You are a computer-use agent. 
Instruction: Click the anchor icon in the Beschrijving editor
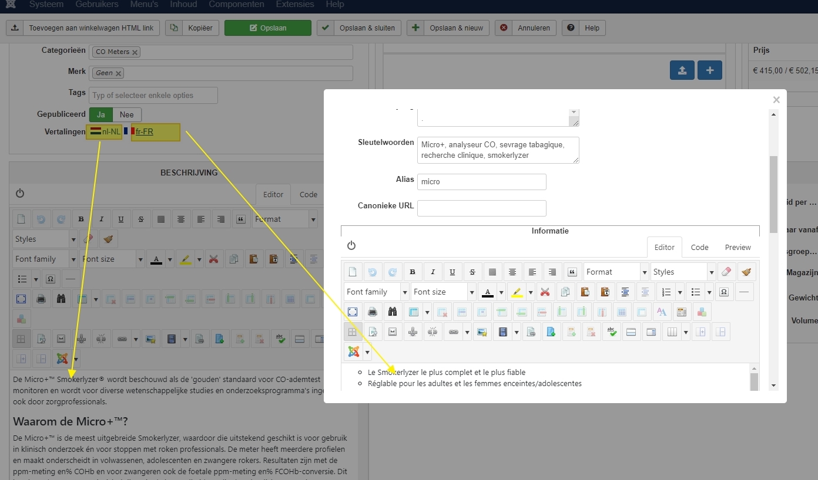(x=81, y=339)
